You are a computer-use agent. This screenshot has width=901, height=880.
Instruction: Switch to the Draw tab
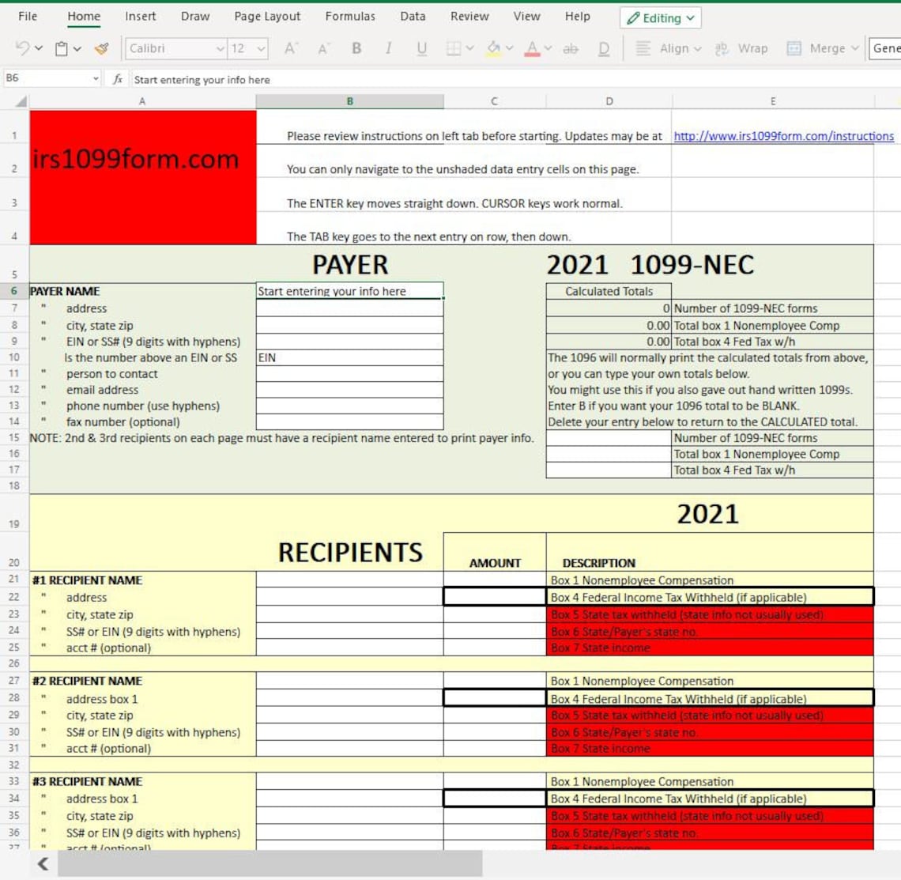coord(195,16)
